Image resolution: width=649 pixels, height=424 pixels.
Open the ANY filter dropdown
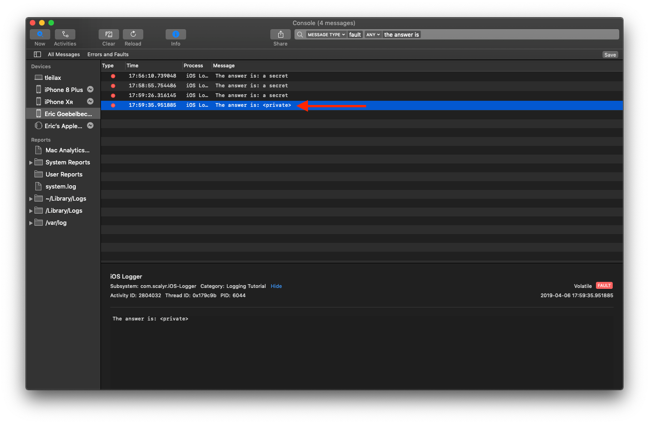pyautogui.click(x=373, y=35)
